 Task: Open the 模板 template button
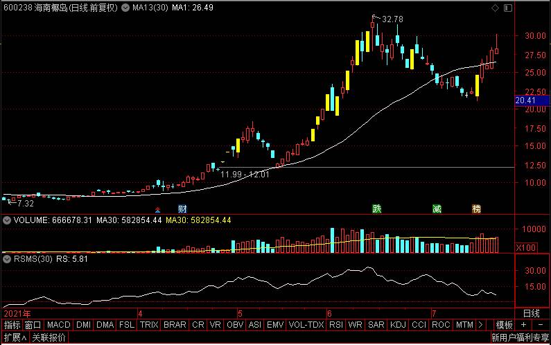[505, 325]
